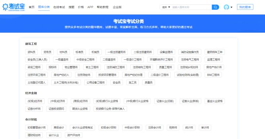Image resolution: width=265 pixels, height=139 pixels.
Task: Open the 房地产经纪人 category
Action: coord(61,75)
